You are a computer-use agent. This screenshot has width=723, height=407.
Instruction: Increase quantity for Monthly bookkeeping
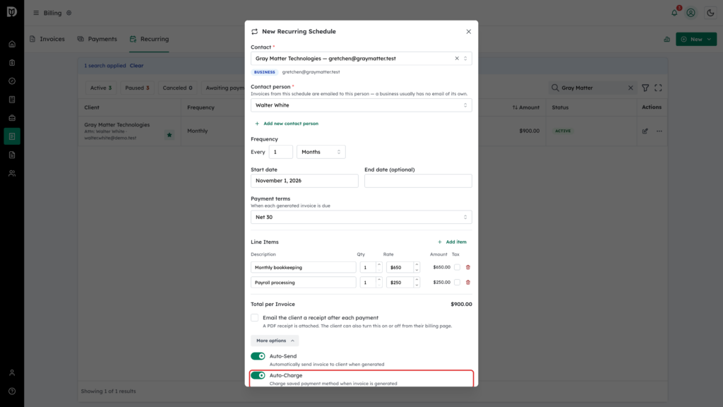[x=379, y=265]
